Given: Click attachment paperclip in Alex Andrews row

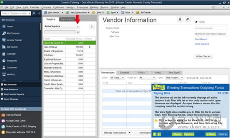Looking at the screenshot, I should coord(89,47).
